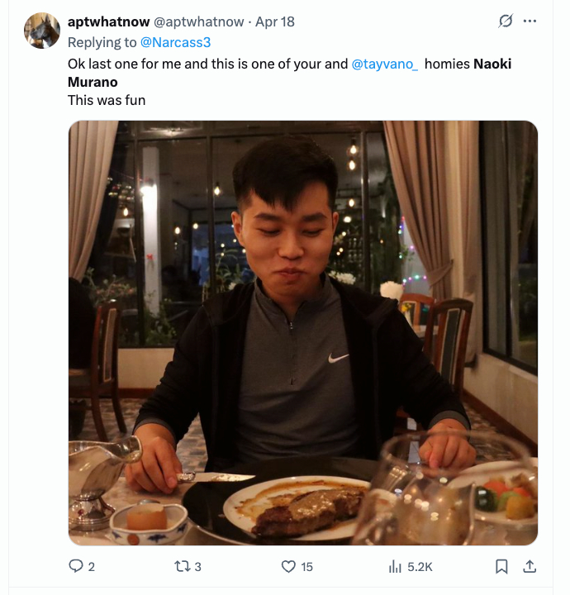The width and height of the screenshot is (570, 595).
Task: Click the share upload arrow icon
Action: tap(530, 566)
